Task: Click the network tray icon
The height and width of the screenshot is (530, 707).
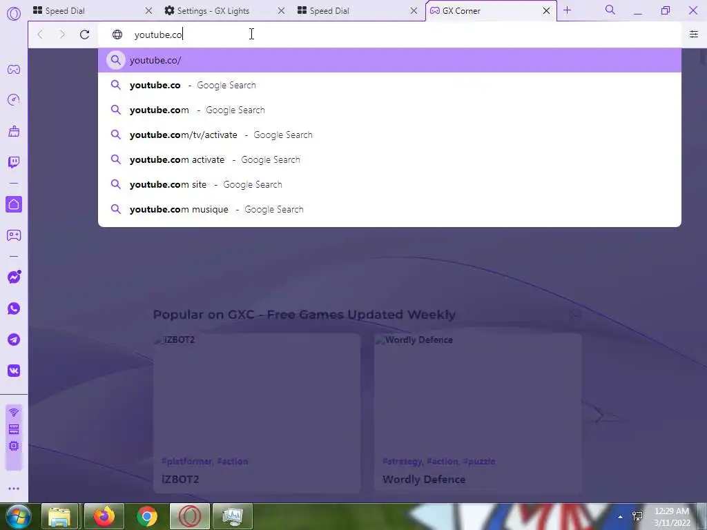Action: pos(637,516)
